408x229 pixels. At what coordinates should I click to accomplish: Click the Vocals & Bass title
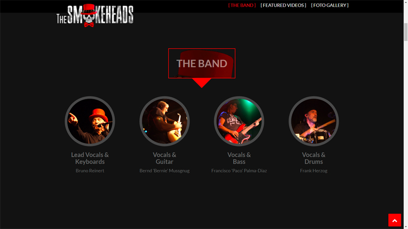click(x=239, y=158)
